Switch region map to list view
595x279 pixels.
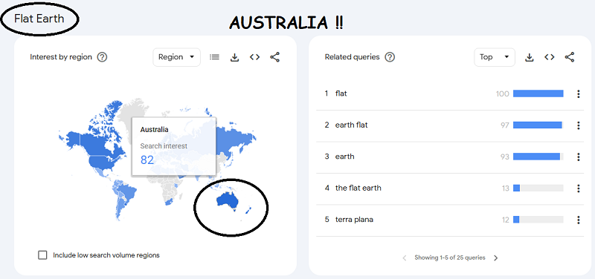tap(214, 57)
